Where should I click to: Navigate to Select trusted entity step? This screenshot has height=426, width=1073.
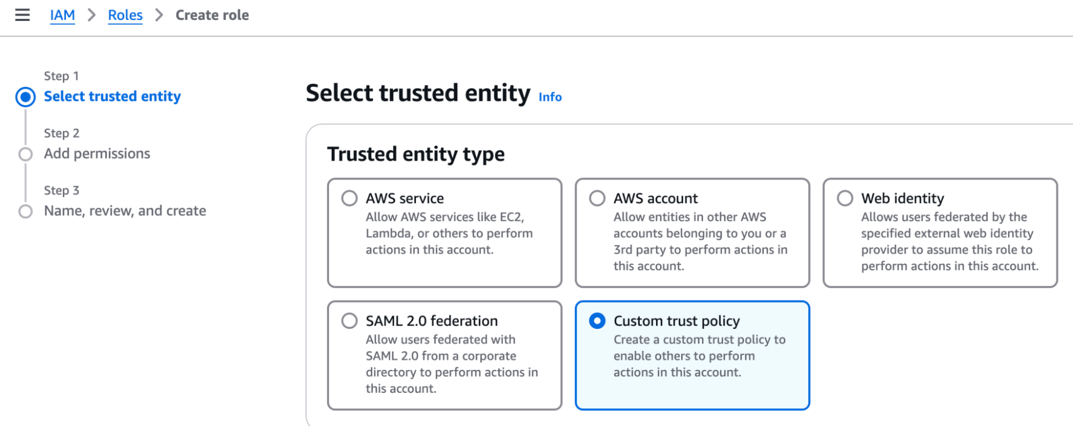(x=112, y=97)
